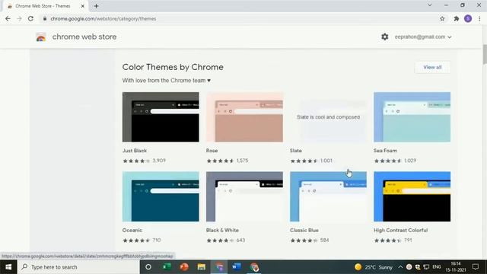Click the Chrome Web Store logo

coord(41,37)
